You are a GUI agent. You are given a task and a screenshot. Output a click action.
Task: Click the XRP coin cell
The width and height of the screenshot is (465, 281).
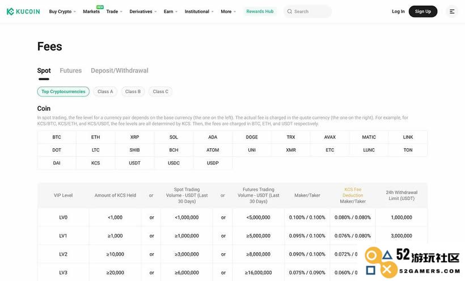tap(134, 137)
